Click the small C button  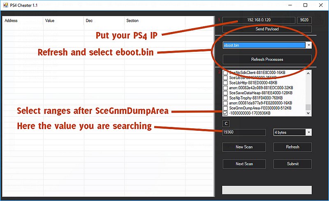pos(226,124)
